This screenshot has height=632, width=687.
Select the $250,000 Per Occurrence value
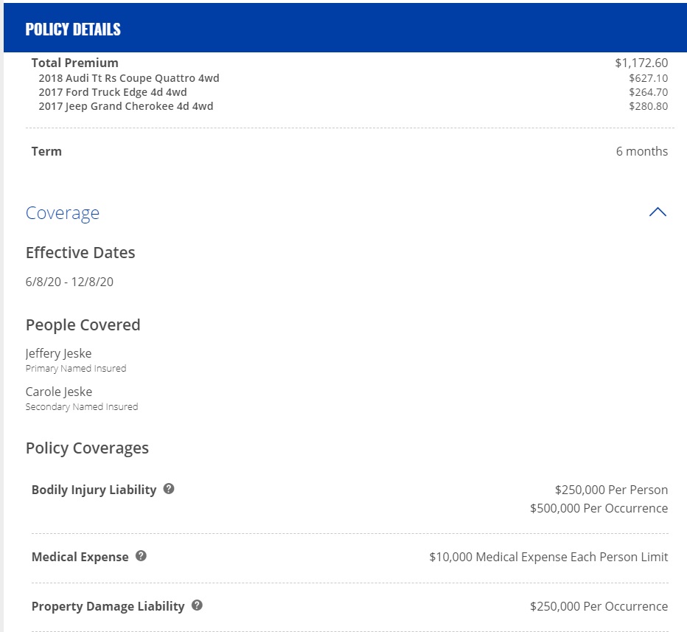(599, 606)
